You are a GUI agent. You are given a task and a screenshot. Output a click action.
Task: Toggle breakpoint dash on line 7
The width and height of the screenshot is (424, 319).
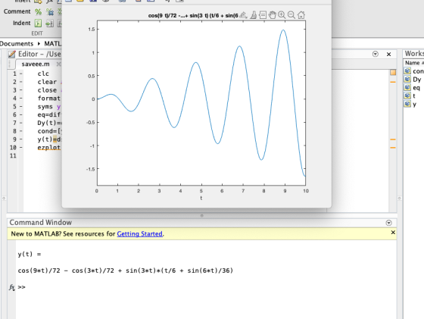(x=21, y=123)
